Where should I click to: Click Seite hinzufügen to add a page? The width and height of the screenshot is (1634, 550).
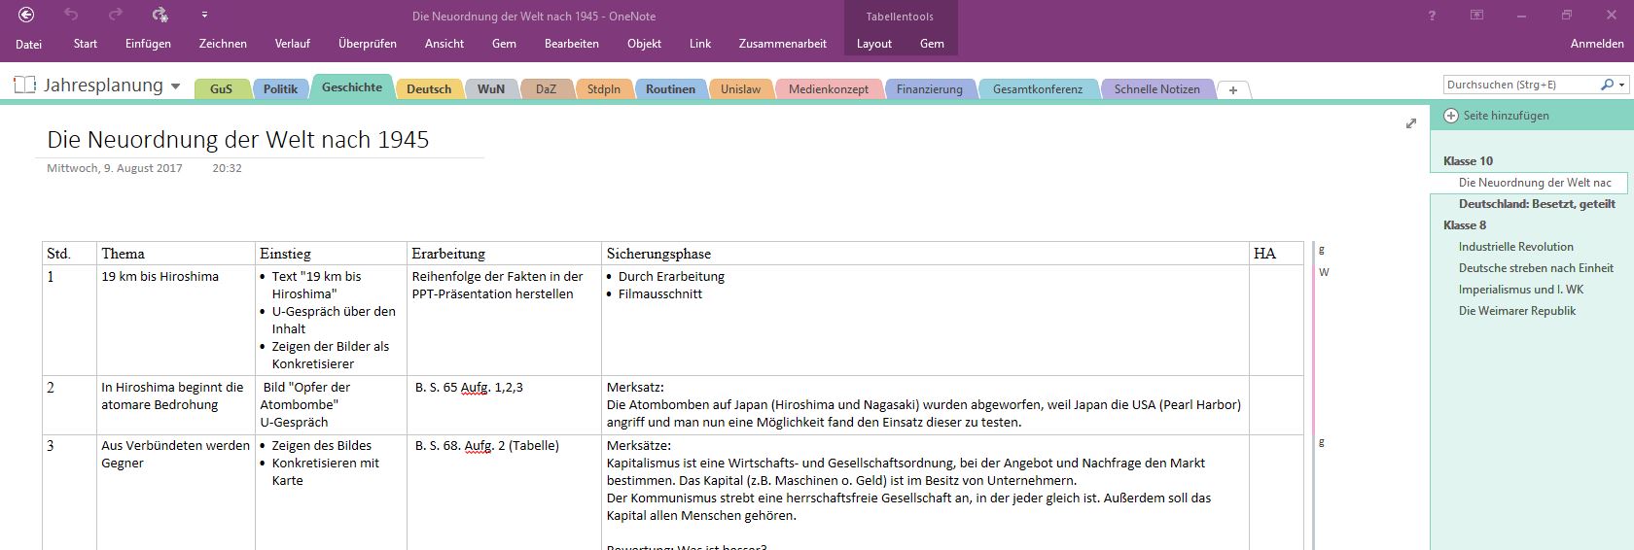[1505, 116]
